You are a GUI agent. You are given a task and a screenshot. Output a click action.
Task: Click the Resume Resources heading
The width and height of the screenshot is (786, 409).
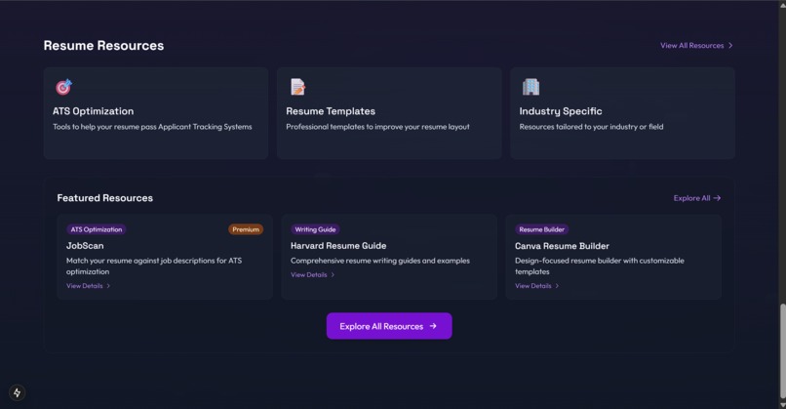point(103,46)
